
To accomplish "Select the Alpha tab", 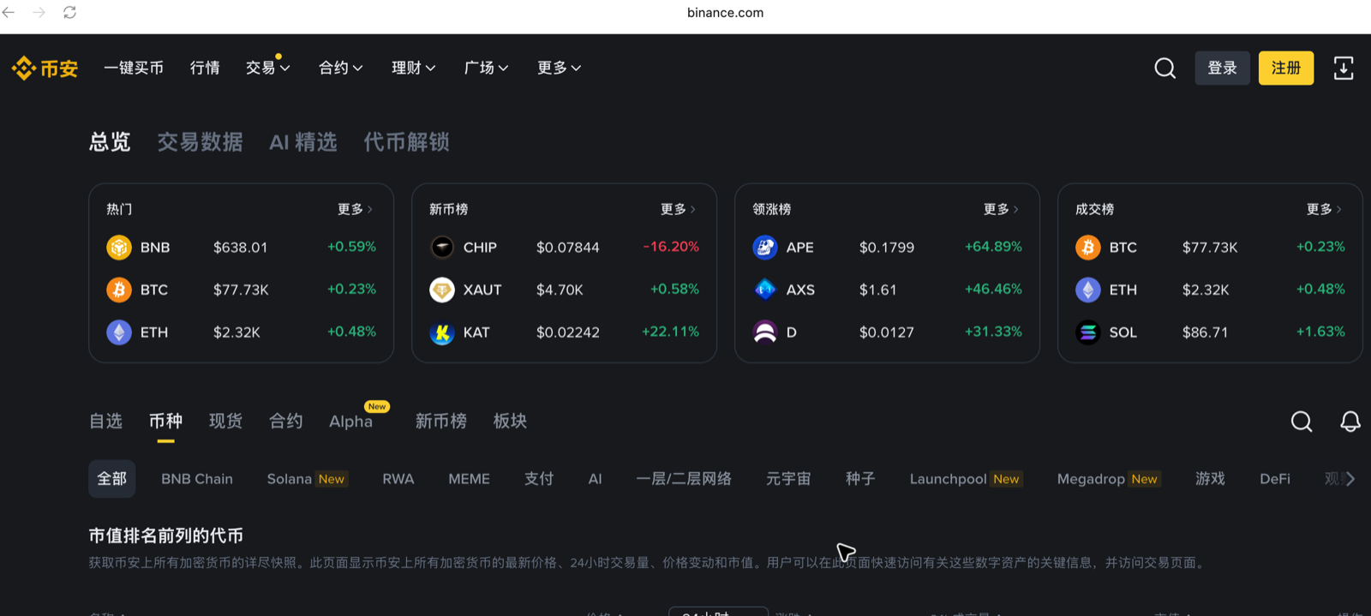I will 351,421.
